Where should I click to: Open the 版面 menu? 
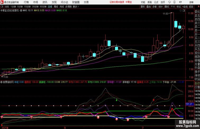pyautogui.click(x=150, y=2)
